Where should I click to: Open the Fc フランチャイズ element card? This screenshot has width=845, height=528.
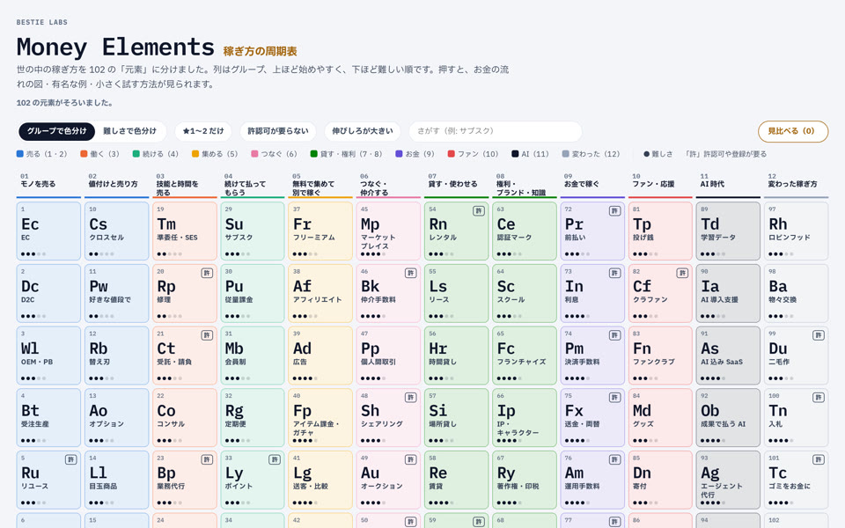coord(525,356)
